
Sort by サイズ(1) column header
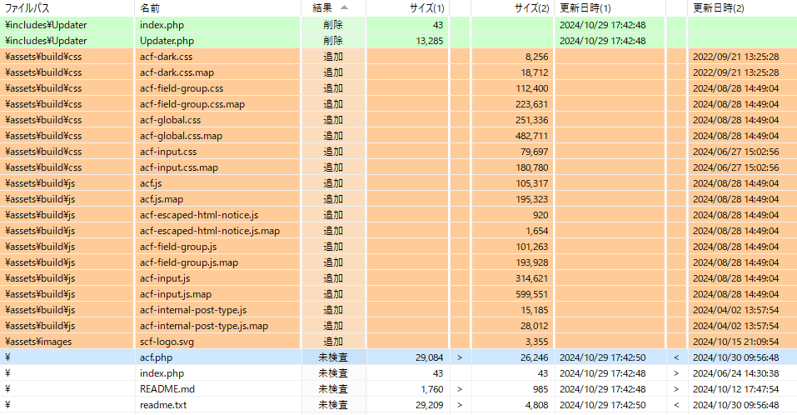[426, 7]
